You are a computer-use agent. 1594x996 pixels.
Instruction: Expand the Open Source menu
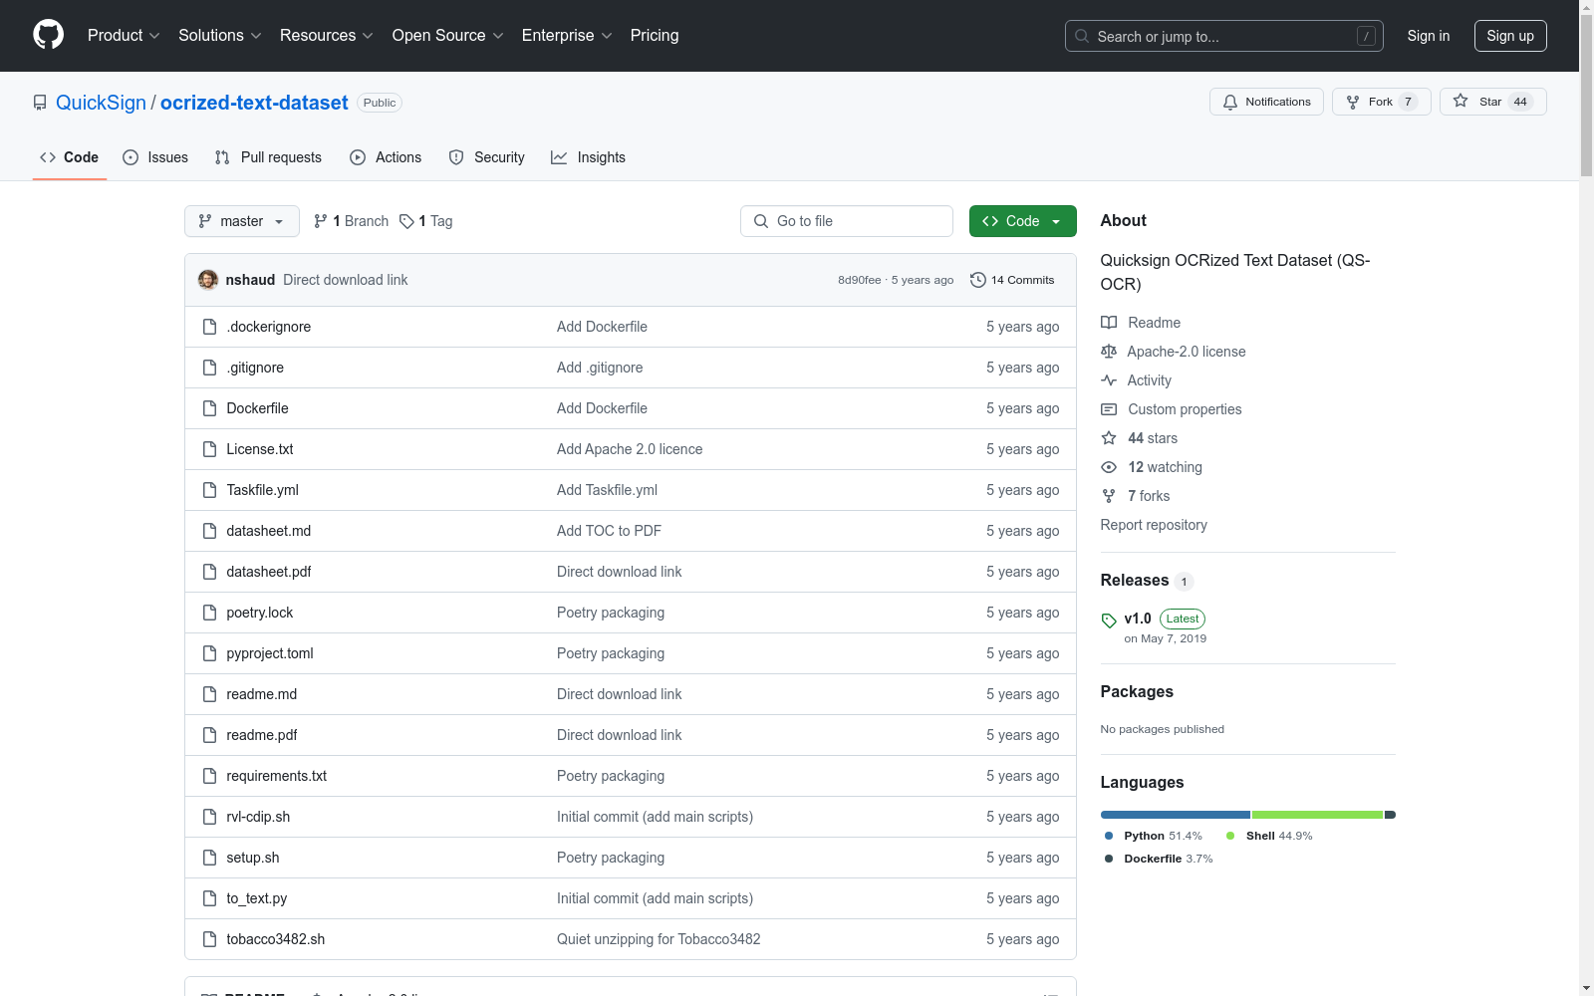(448, 36)
